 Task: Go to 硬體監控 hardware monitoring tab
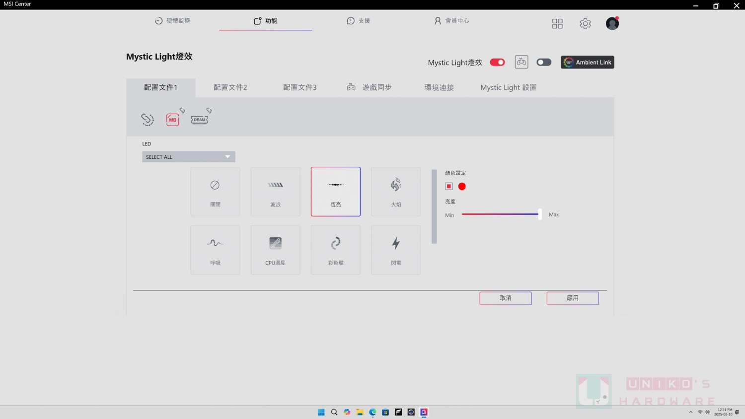pyautogui.click(x=172, y=21)
